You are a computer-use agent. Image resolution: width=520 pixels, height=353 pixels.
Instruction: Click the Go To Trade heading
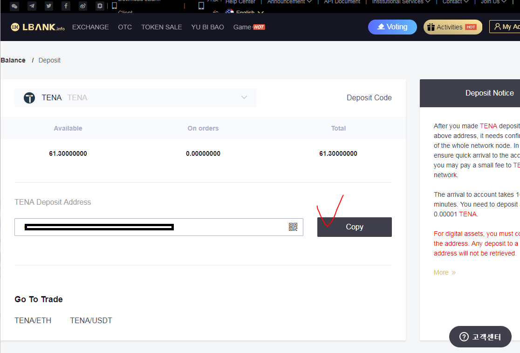point(39,299)
